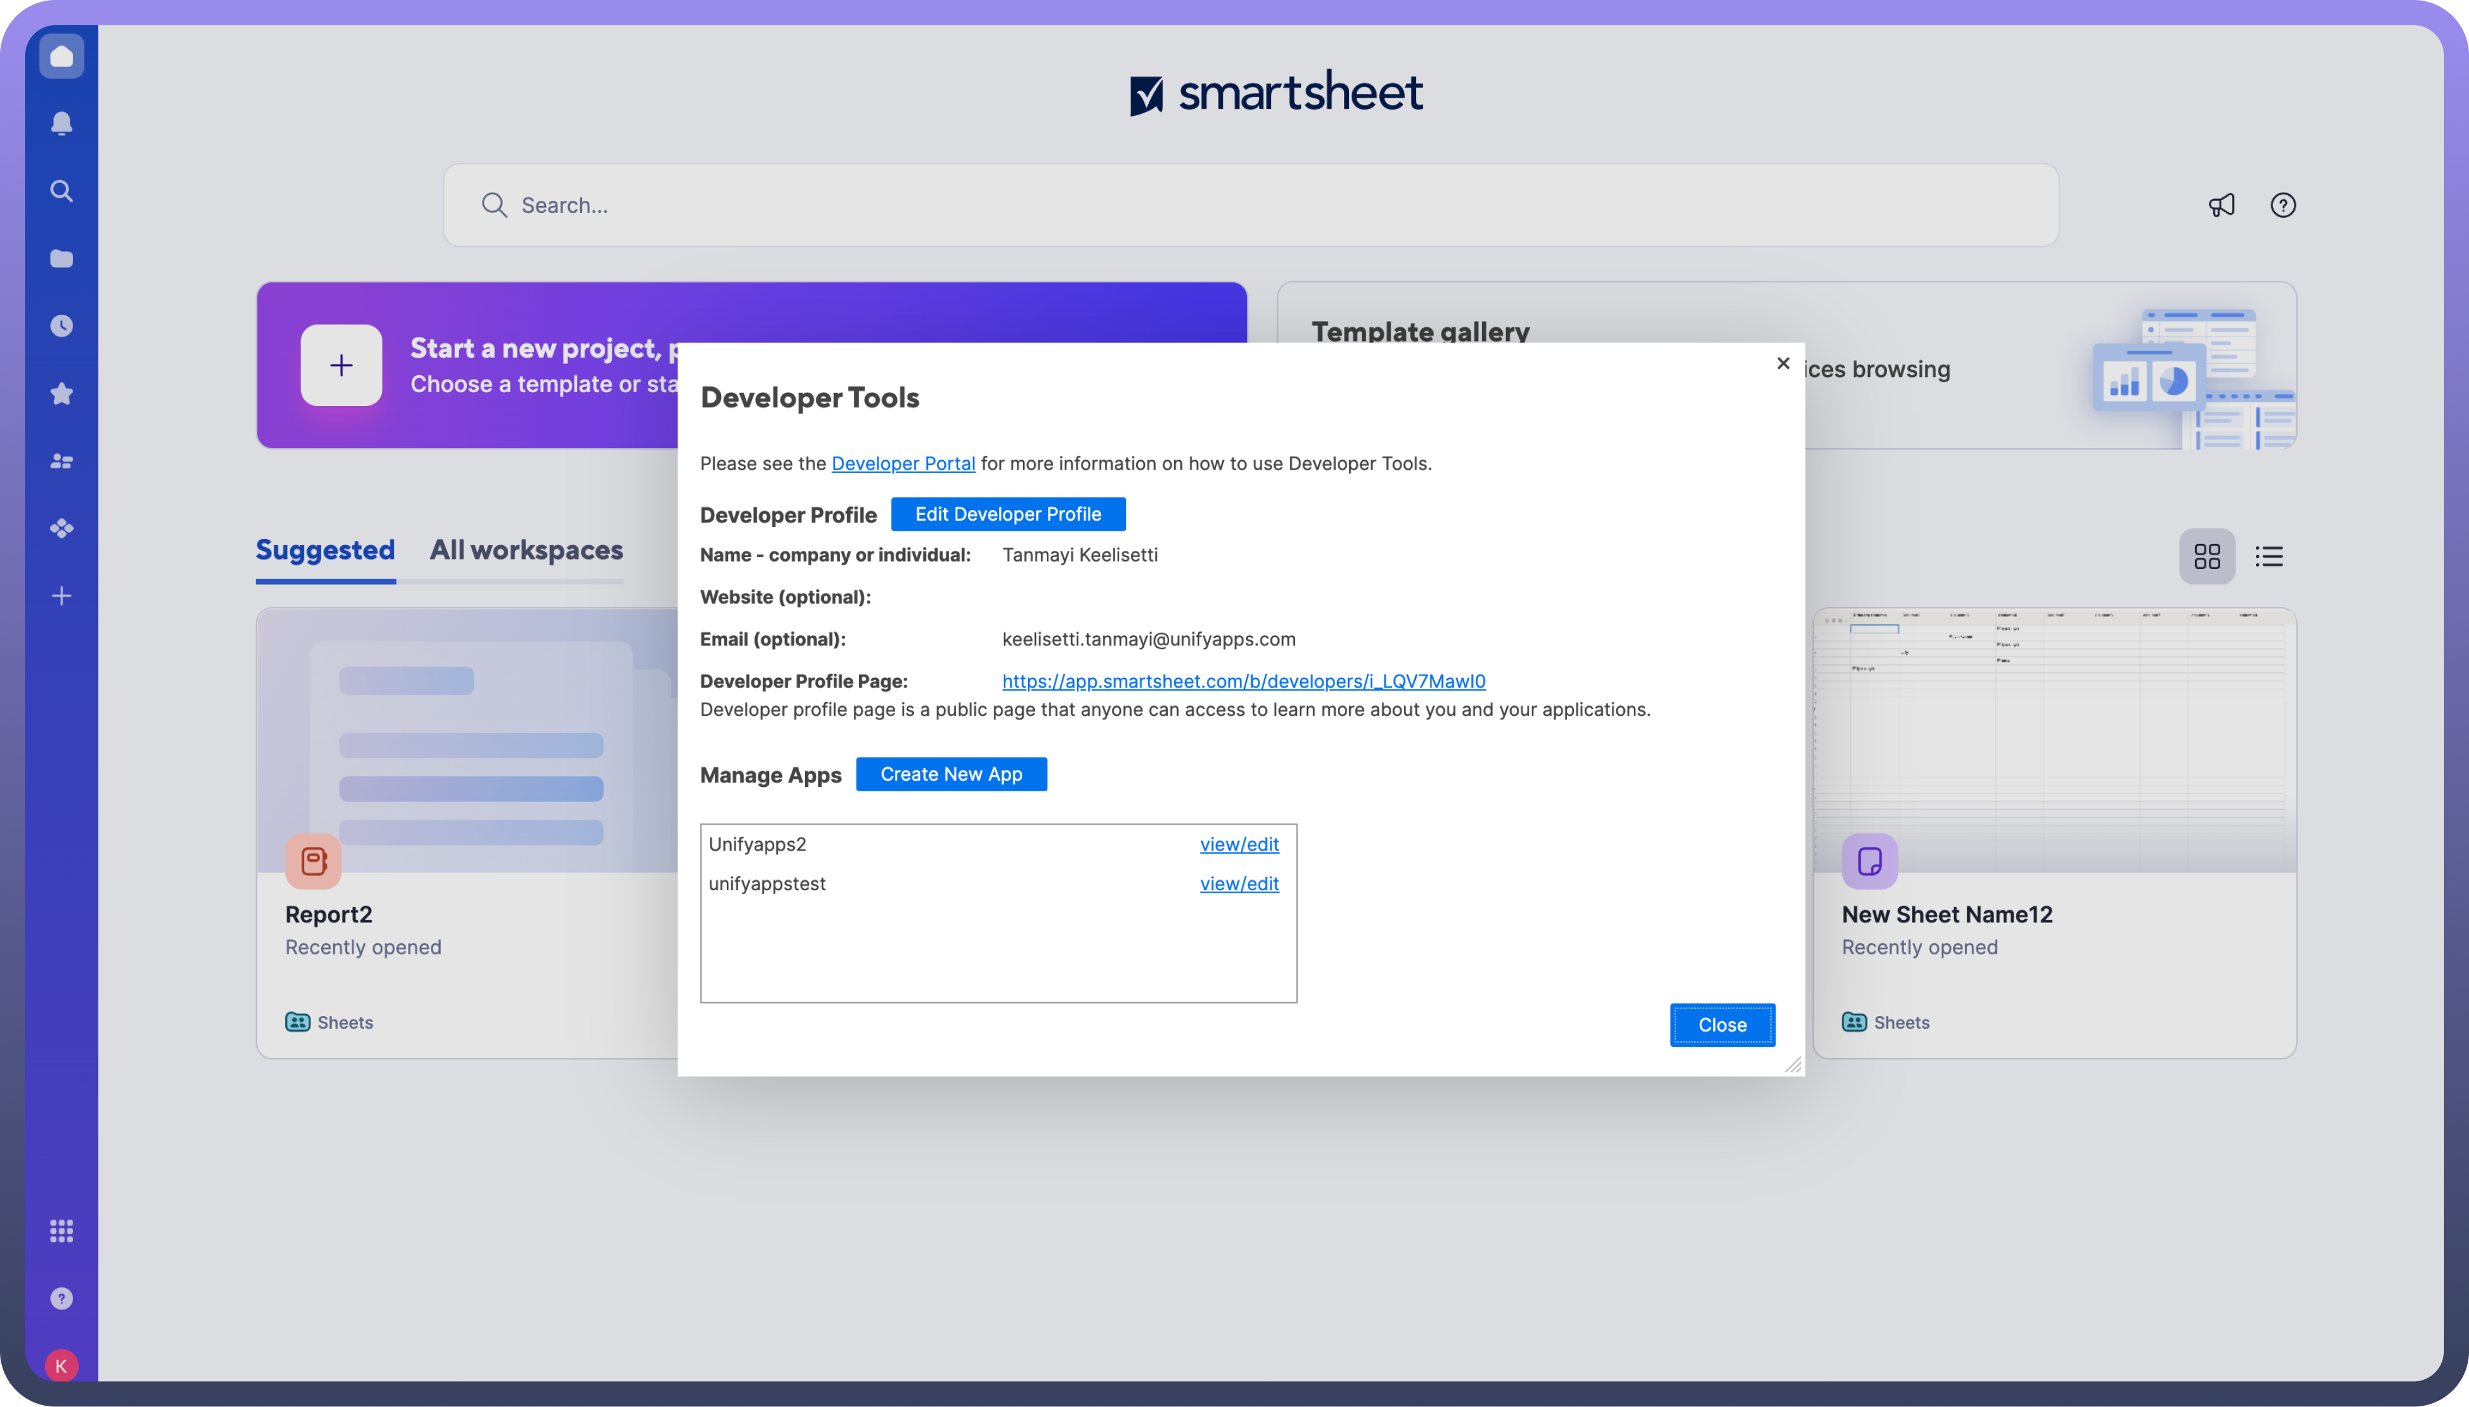Screen dimensions: 2469x1407
Task: Open the Recents clock icon
Action: pyautogui.click(x=61, y=325)
